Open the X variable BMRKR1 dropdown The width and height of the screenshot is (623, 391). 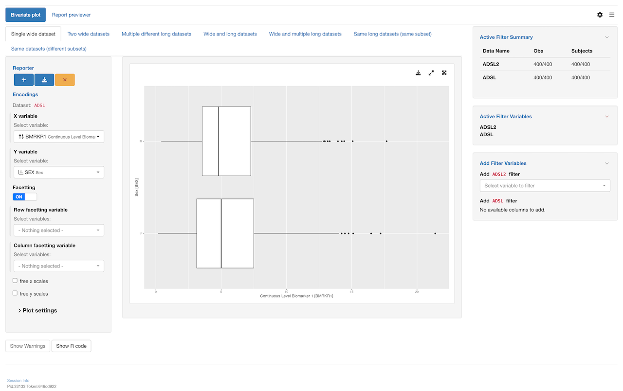pos(59,137)
